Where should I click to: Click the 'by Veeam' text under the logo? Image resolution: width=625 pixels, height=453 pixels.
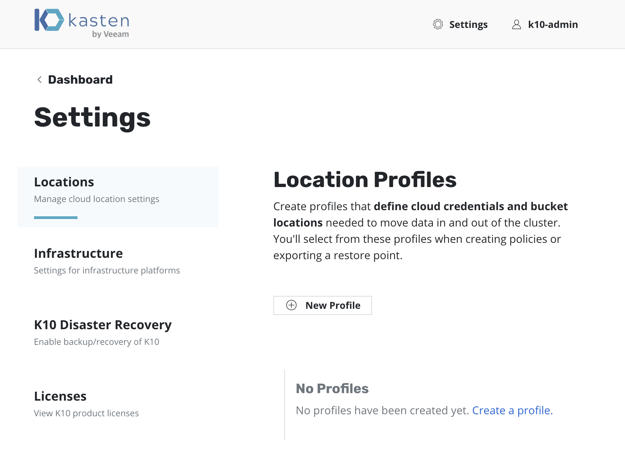pos(110,34)
